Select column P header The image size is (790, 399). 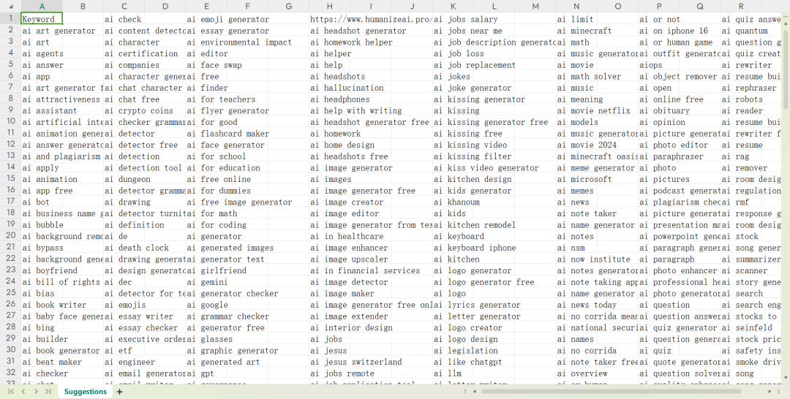point(659,7)
